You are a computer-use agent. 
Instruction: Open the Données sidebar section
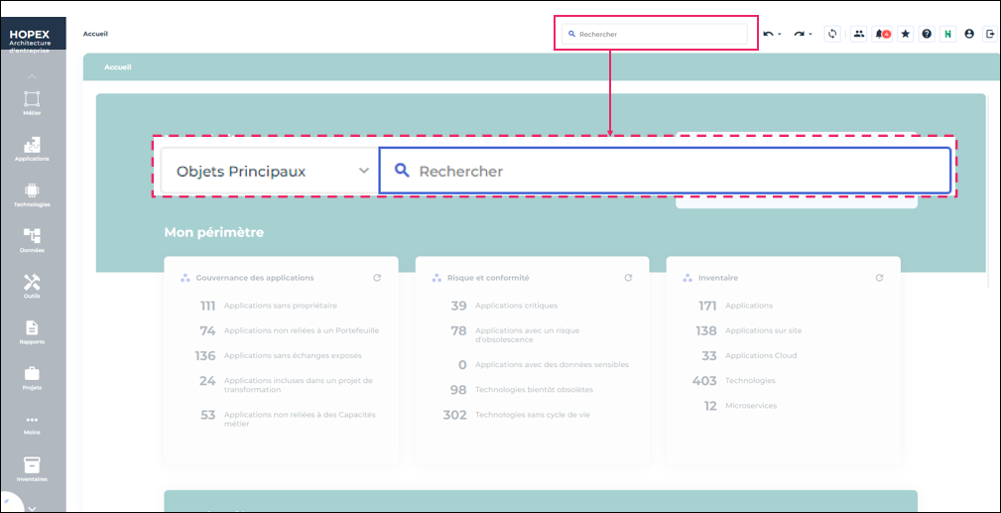tap(32, 239)
